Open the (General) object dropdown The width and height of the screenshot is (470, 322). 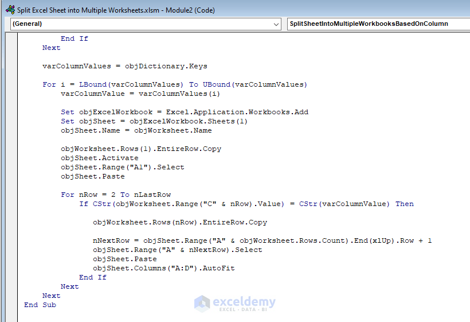click(146, 24)
